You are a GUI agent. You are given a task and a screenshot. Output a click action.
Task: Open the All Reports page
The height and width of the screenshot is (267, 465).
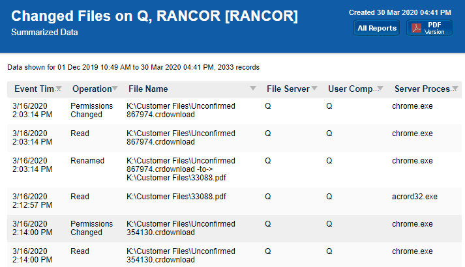point(377,28)
